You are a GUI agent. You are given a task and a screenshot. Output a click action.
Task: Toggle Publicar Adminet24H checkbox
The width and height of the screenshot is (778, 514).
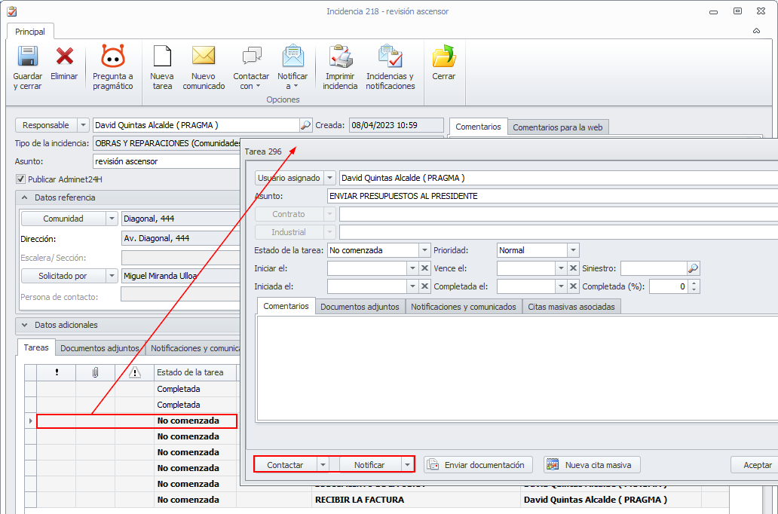click(21, 179)
